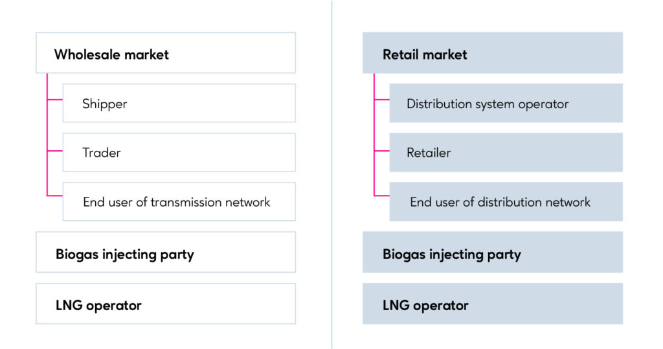Click pink line directly beneath Wholesale market box

47,84
